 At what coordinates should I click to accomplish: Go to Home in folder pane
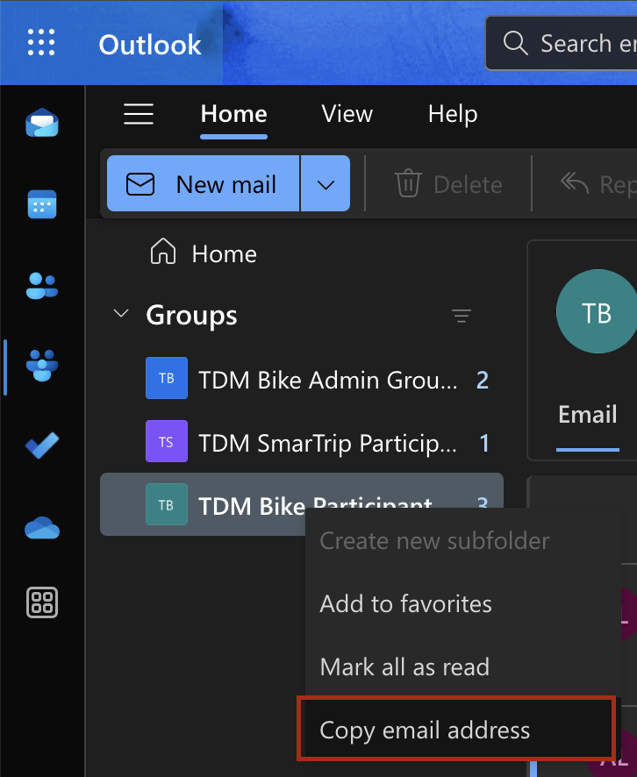pos(204,253)
